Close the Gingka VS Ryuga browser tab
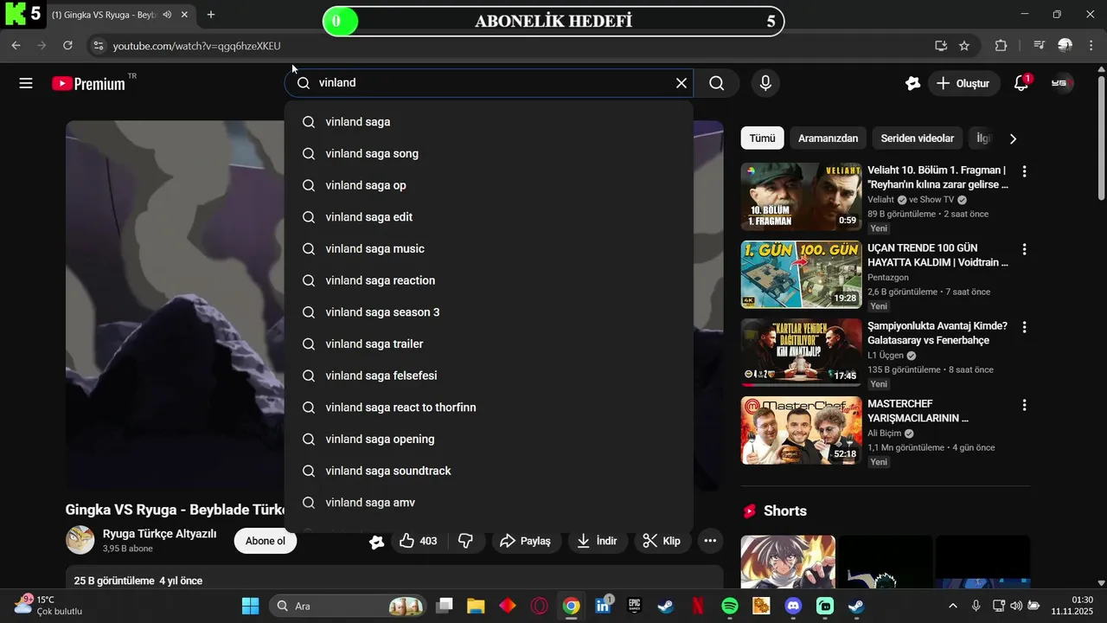This screenshot has height=623, width=1107. (184, 15)
